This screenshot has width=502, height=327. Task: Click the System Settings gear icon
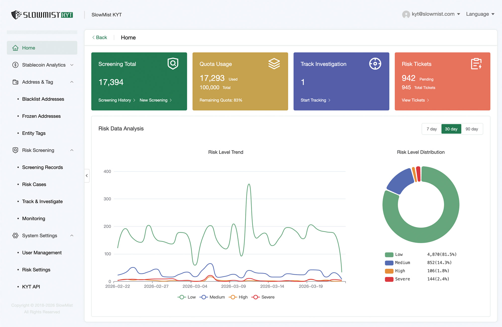coord(15,236)
